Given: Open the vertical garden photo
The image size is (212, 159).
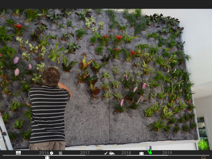Looking at the screenshot, I should 114,71.
